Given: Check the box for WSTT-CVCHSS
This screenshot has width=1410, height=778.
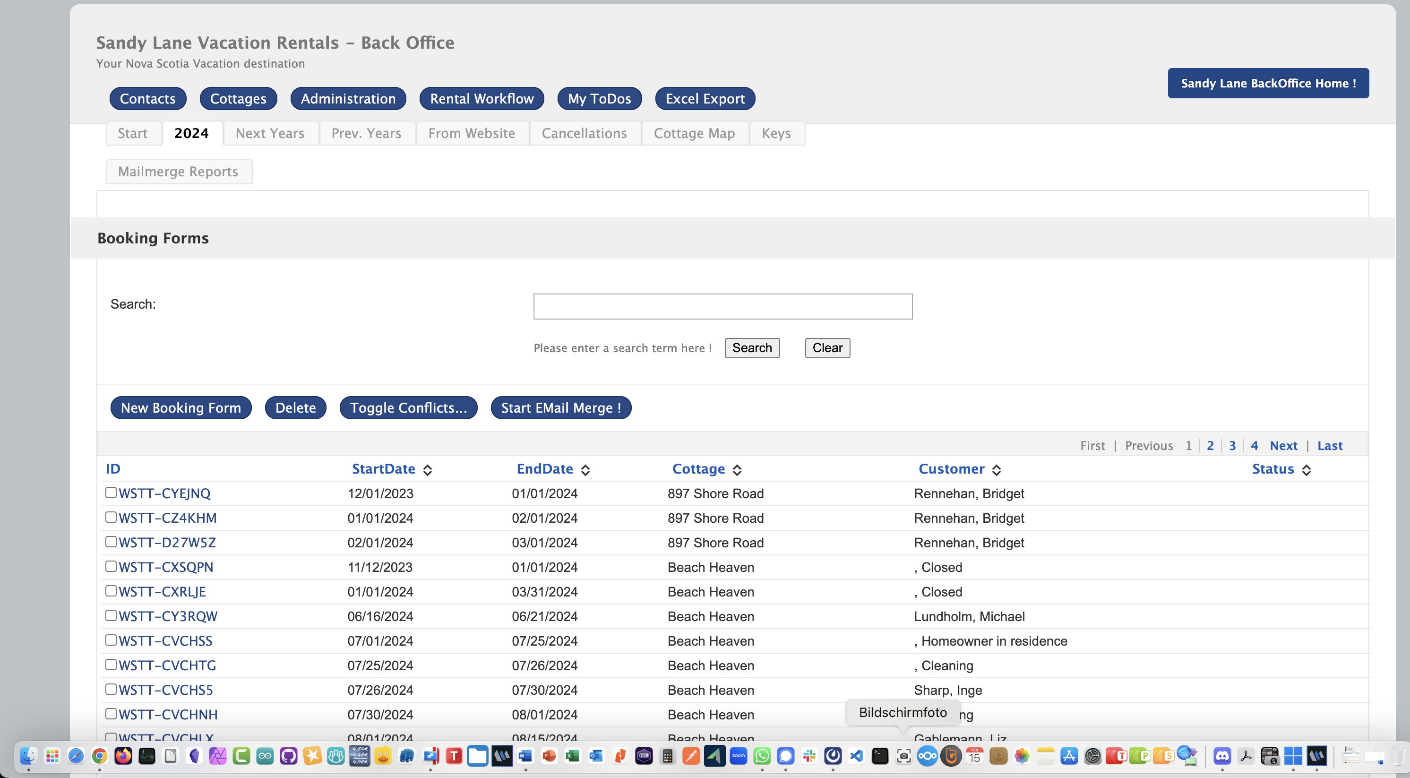Looking at the screenshot, I should (111, 640).
